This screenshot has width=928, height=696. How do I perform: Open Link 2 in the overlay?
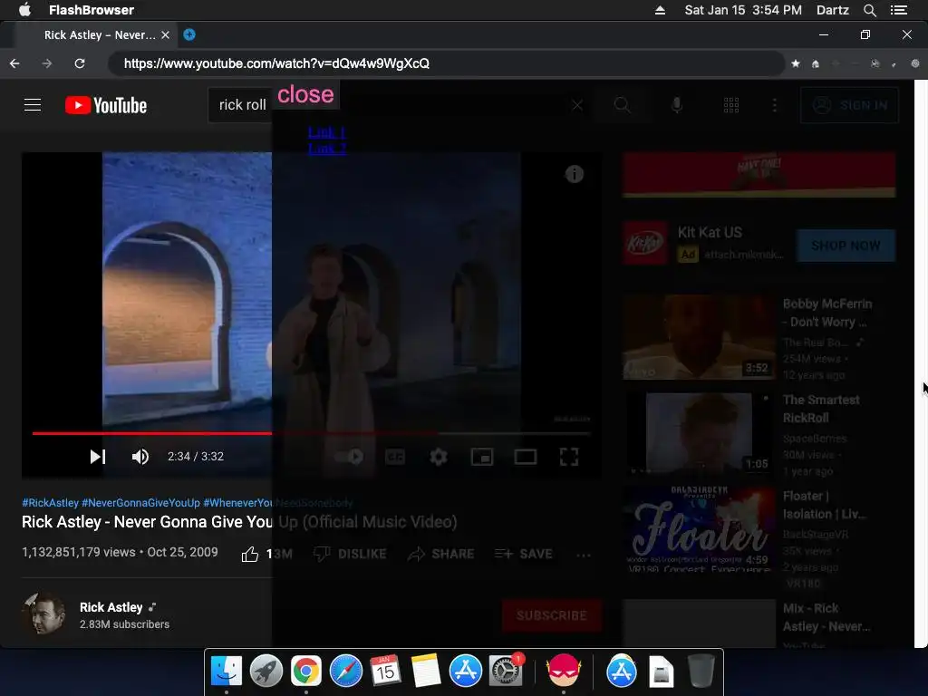326,148
